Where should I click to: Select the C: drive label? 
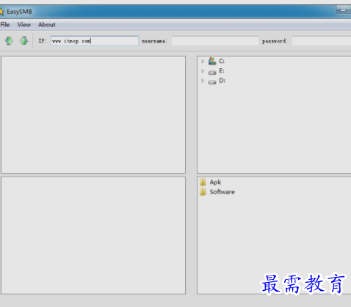(x=222, y=61)
